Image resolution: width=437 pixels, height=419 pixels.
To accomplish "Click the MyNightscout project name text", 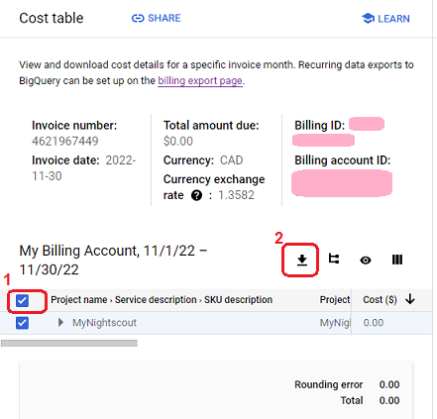I will pyautogui.click(x=104, y=323).
